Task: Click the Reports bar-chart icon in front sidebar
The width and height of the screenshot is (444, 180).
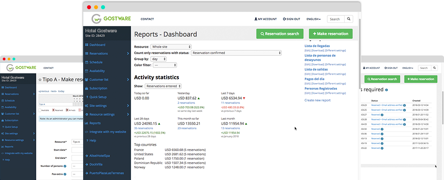Action: [x=87, y=123]
